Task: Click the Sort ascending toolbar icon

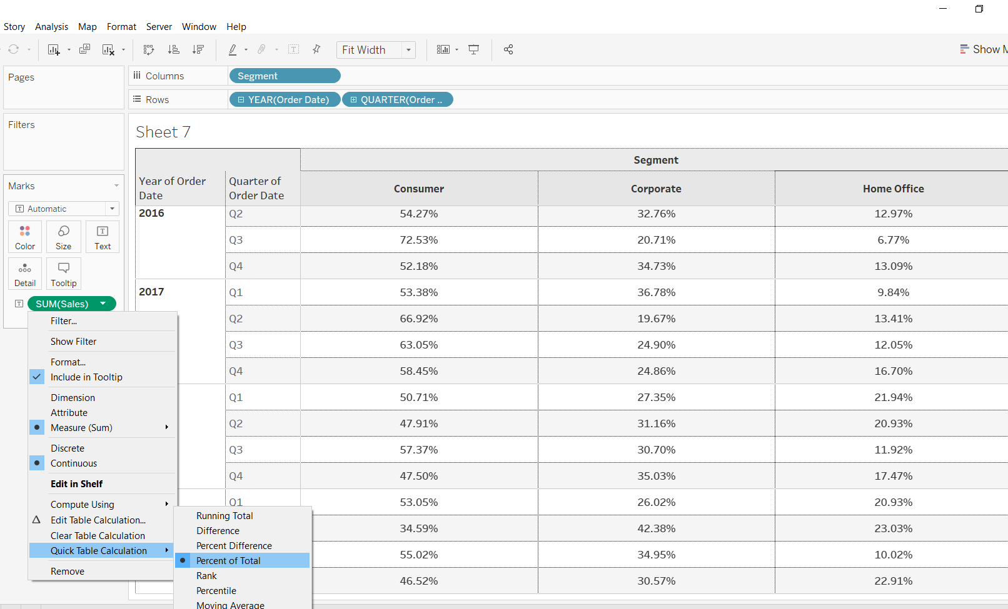Action: (x=173, y=49)
